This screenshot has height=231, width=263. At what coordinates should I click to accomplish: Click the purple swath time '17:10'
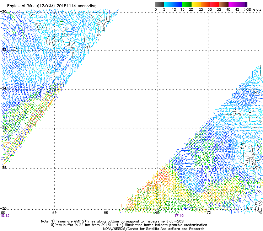(179, 216)
